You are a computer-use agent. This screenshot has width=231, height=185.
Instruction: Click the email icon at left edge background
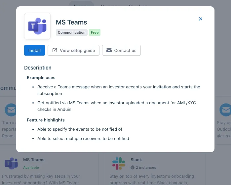pyautogui.click(x=11, y=110)
